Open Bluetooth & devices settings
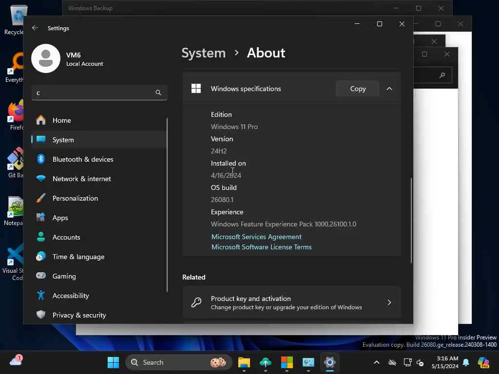499x374 pixels. (x=99, y=159)
